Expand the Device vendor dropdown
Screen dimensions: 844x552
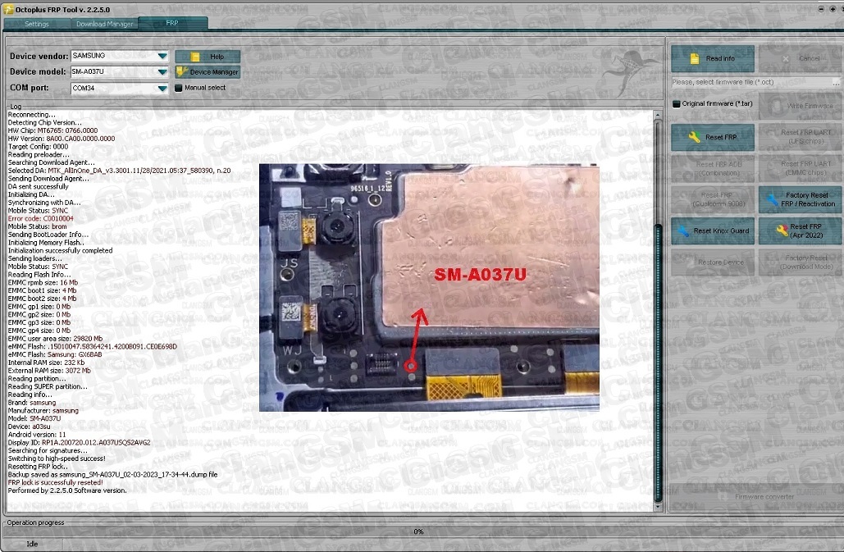coord(162,57)
